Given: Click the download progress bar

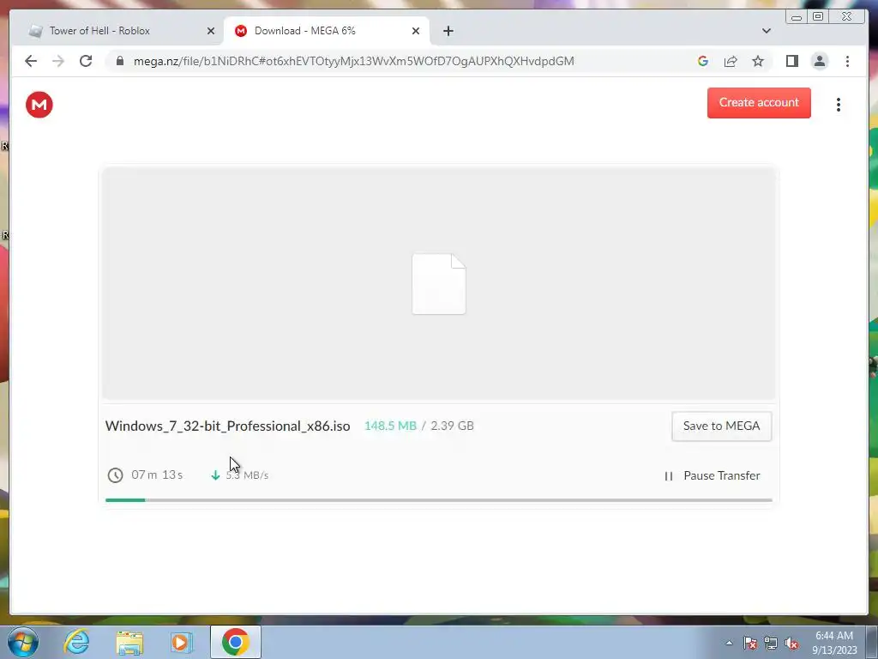Looking at the screenshot, I should click(438, 500).
